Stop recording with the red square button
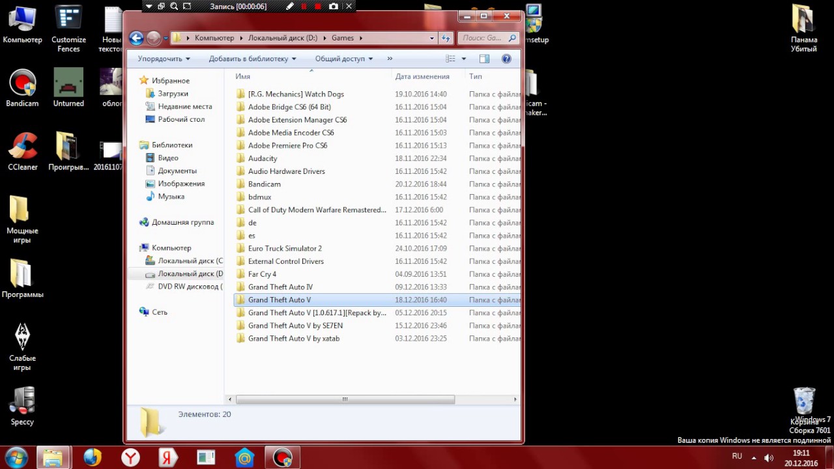Viewport: 834px width, 469px height. point(318,6)
